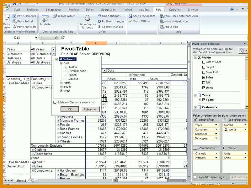251x188 pixels.
Task: Enable the Tax field checkbox
Action: tap(204, 83)
